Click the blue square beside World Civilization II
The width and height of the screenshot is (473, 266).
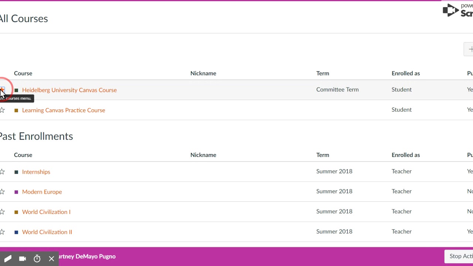tap(16, 232)
